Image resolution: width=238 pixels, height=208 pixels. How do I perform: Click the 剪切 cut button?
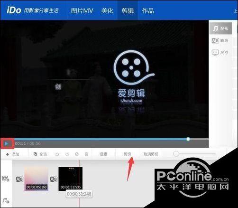[x=127, y=154]
